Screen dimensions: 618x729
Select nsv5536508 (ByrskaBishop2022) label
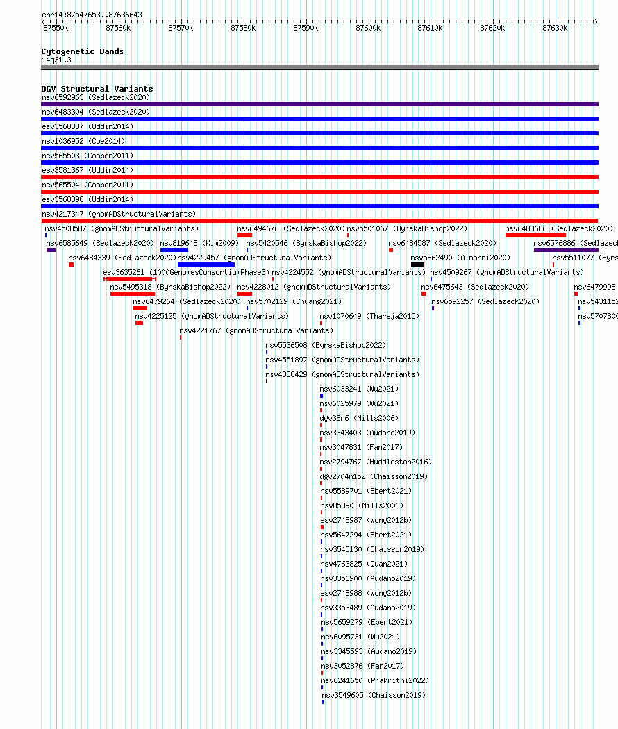tap(326, 346)
